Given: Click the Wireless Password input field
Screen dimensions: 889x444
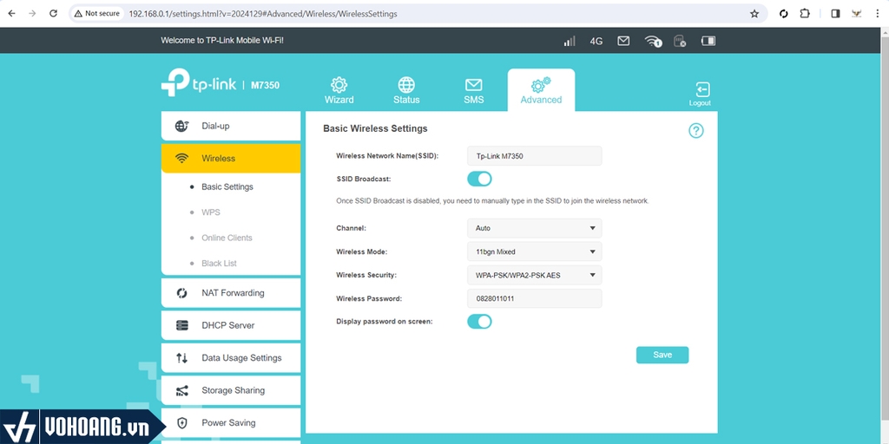Looking at the screenshot, I should [534, 298].
